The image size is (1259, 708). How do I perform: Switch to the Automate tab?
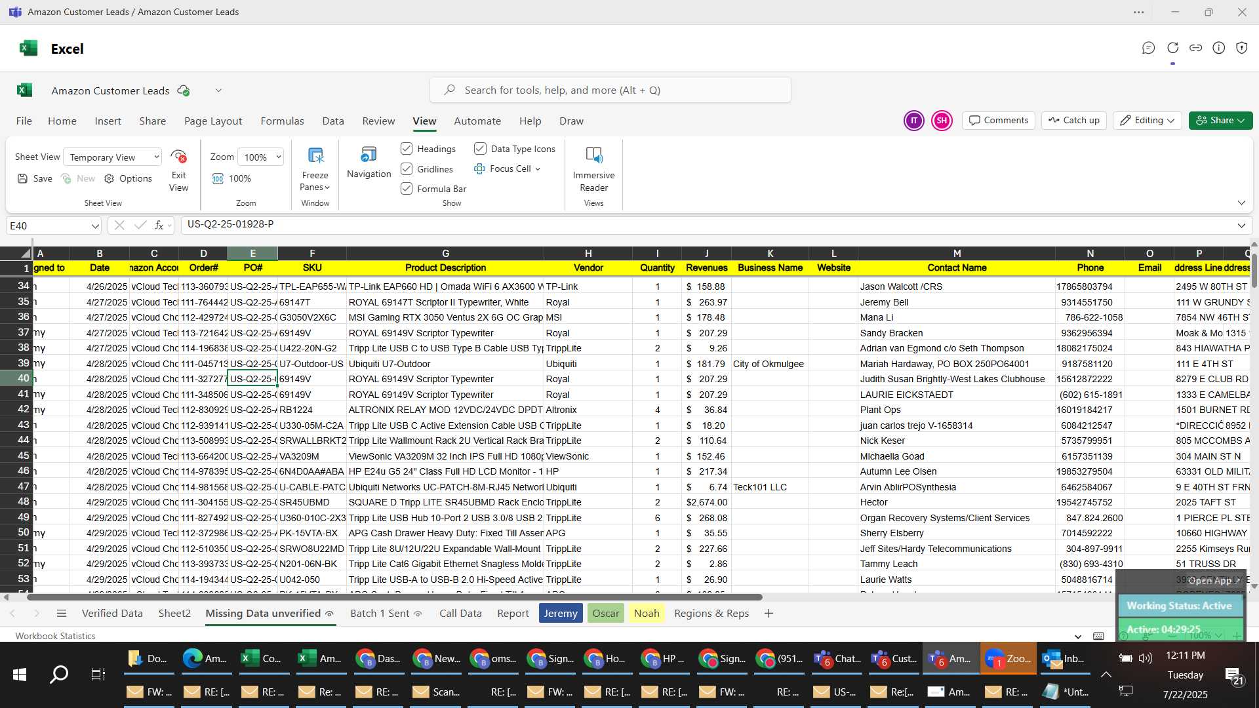point(477,121)
